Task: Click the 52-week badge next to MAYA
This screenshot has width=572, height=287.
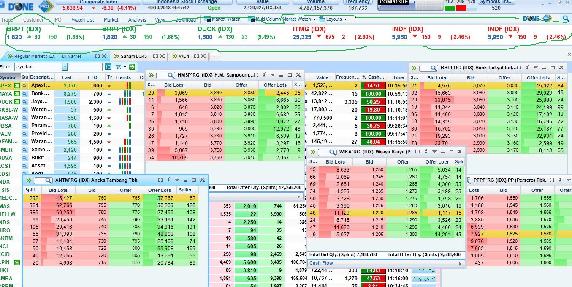Action: point(17,93)
